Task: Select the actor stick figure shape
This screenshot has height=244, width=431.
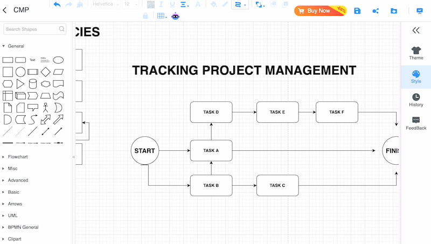Action: coord(46,107)
